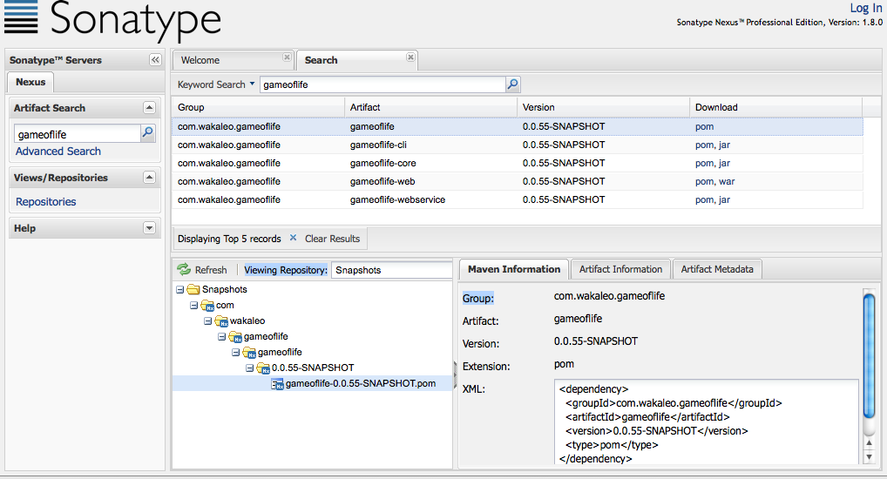Click the XML box scroll up arrow
This screenshot has height=479, width=887.
tap(869, 442)
